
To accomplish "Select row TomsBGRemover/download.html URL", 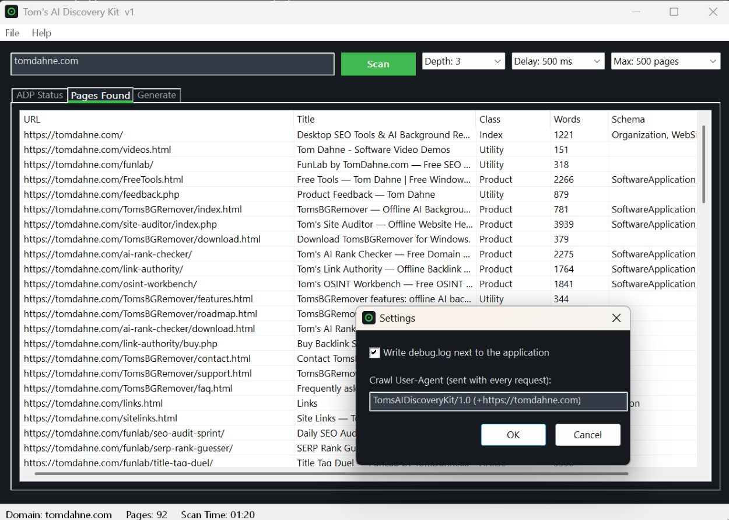I will 142,239.
